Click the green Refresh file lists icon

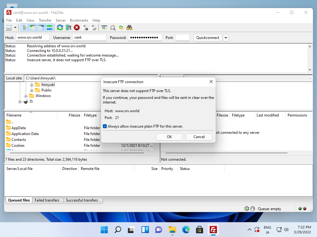60,28
